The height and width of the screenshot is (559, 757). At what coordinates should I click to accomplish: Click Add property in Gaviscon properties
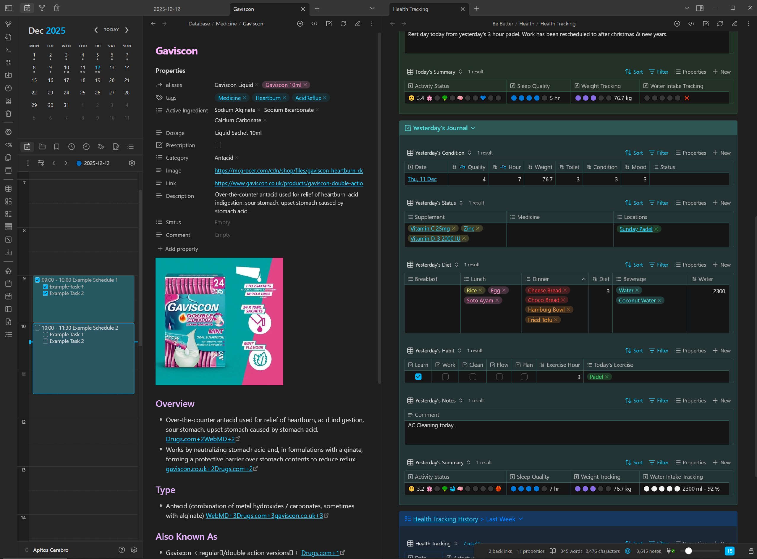pos(178,249)
